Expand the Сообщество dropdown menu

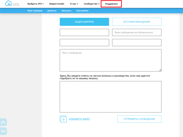[x=92, y=4]
